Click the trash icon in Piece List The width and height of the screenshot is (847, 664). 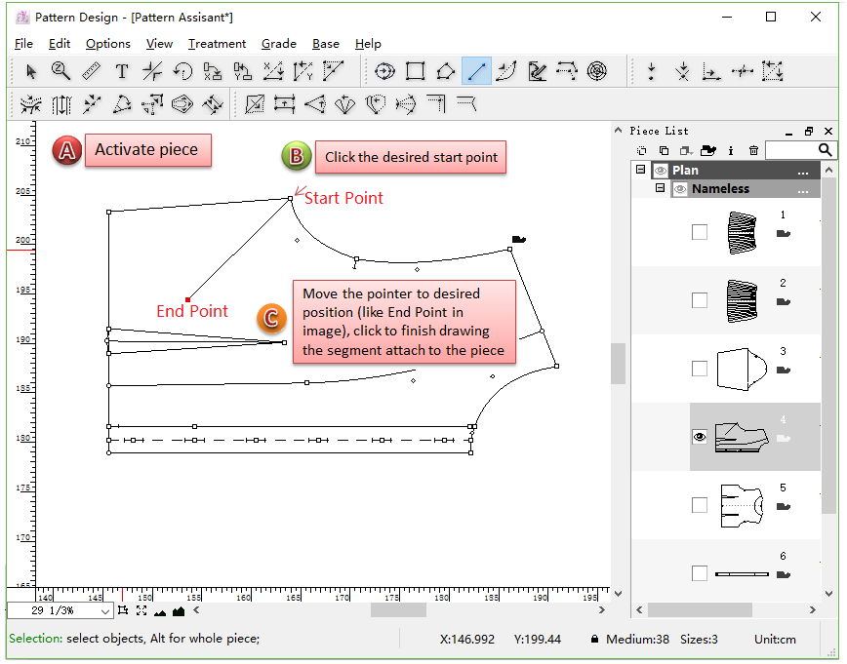tap(753, 150)
